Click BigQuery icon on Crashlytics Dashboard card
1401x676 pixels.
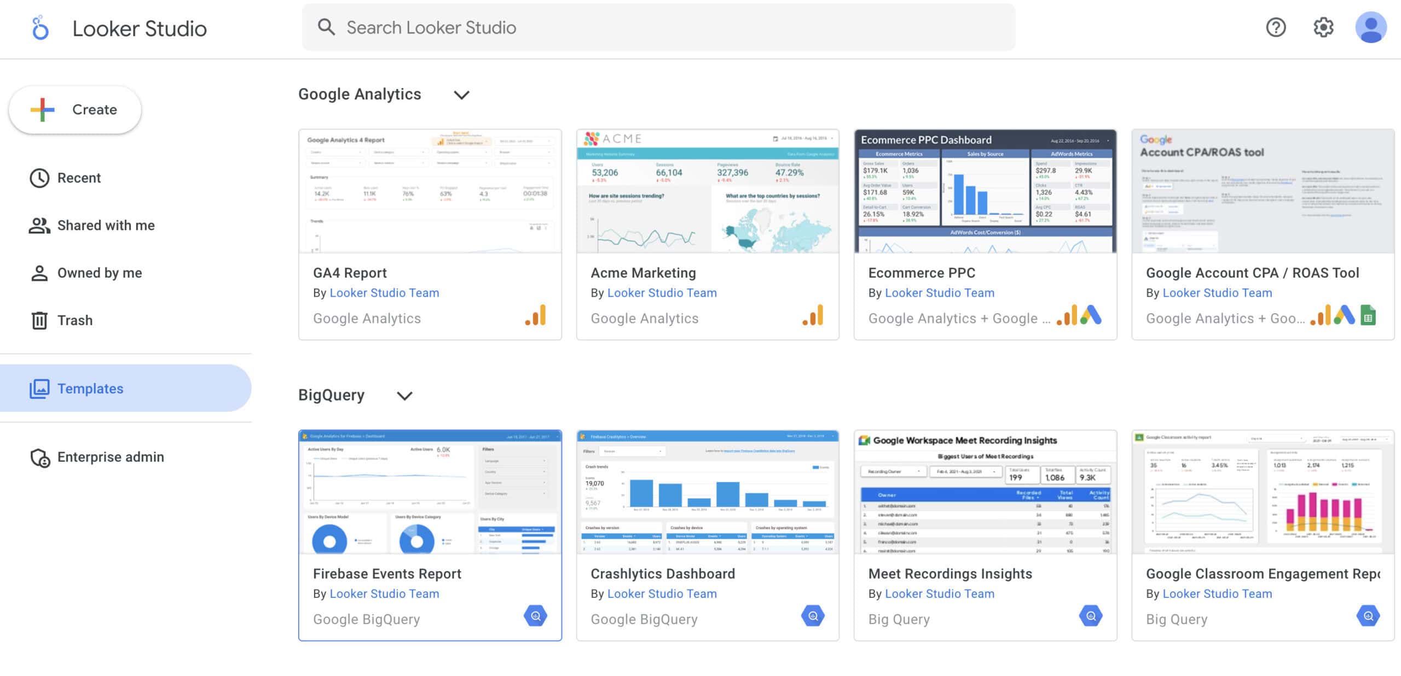(813, 616)
